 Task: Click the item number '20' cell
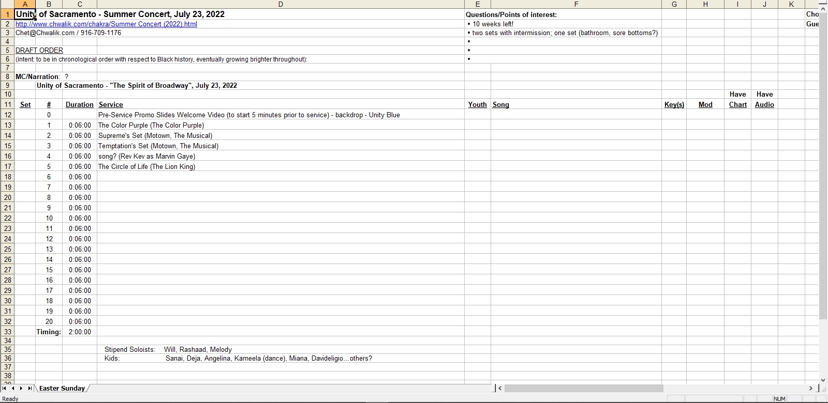click(49, 321)
